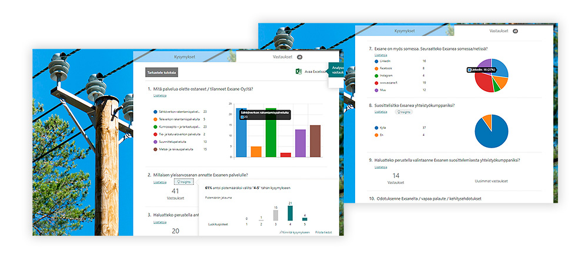Click the small rating bar labeled 4
Screen dimensions: 588x257
pyautogui.click(x=305, y=219)
